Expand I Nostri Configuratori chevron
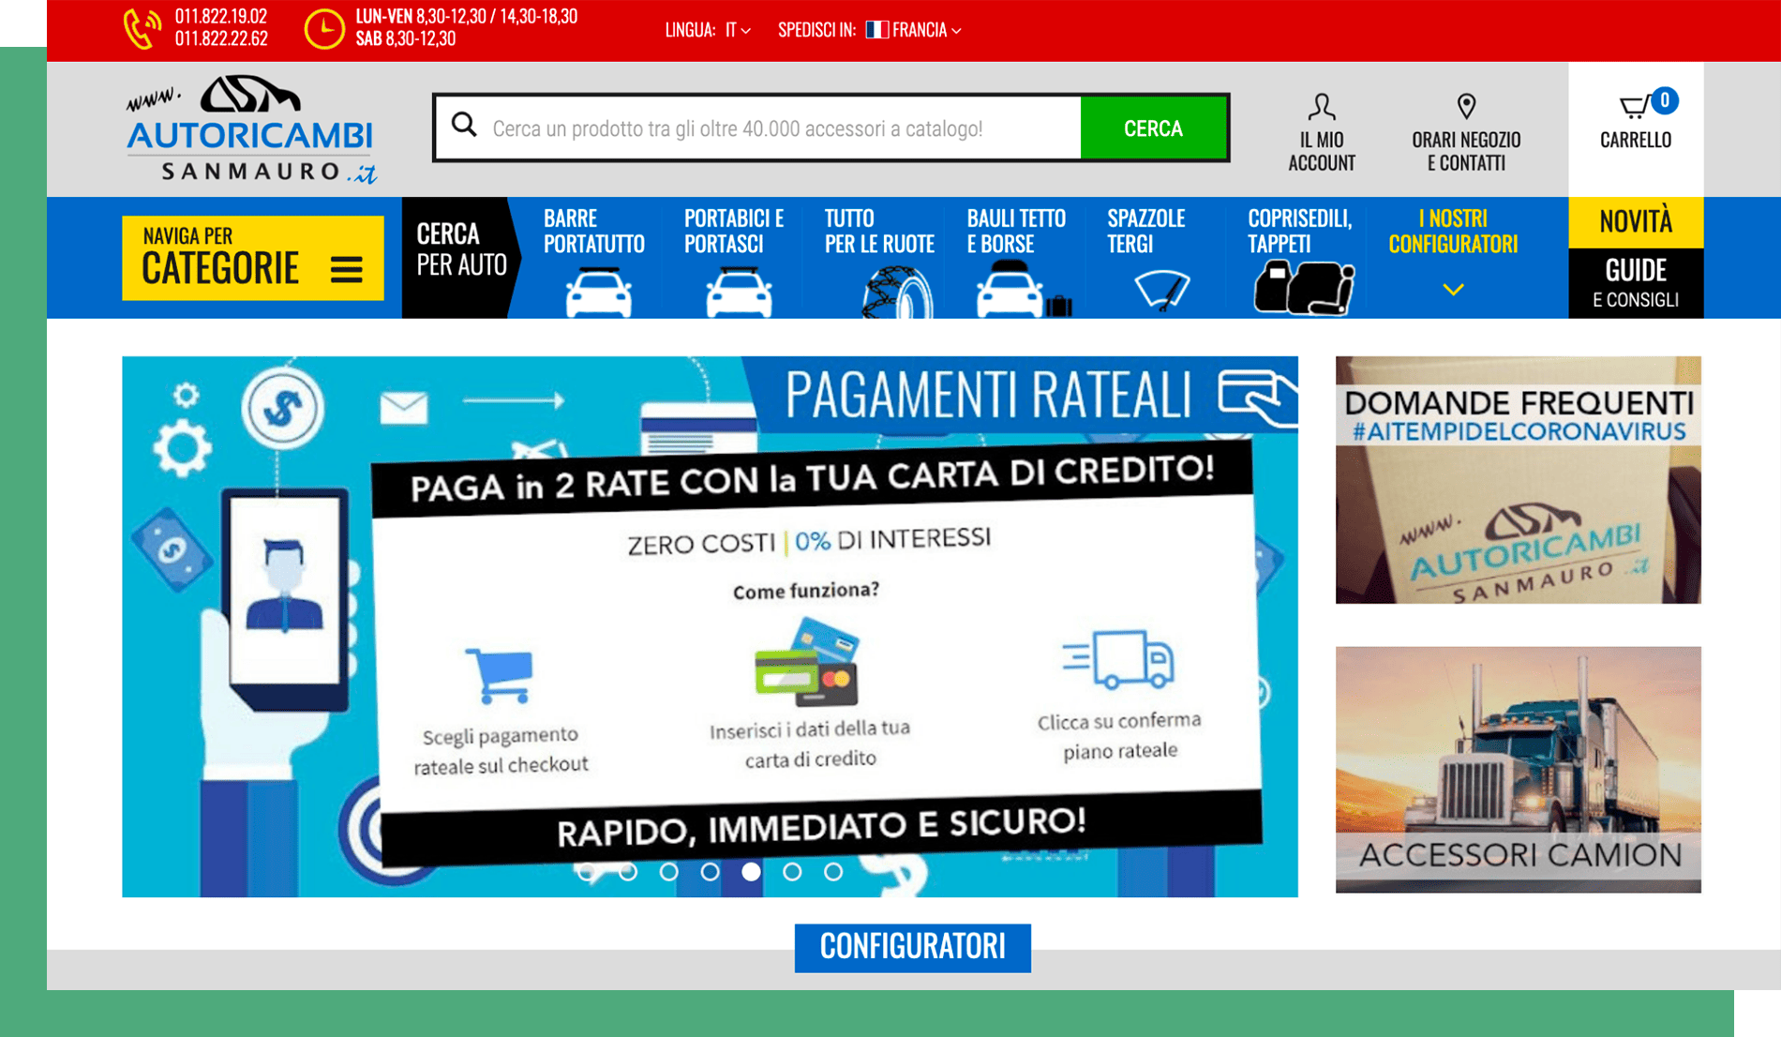Viewport: 1781px width, 1037px height. [1454, 289]
